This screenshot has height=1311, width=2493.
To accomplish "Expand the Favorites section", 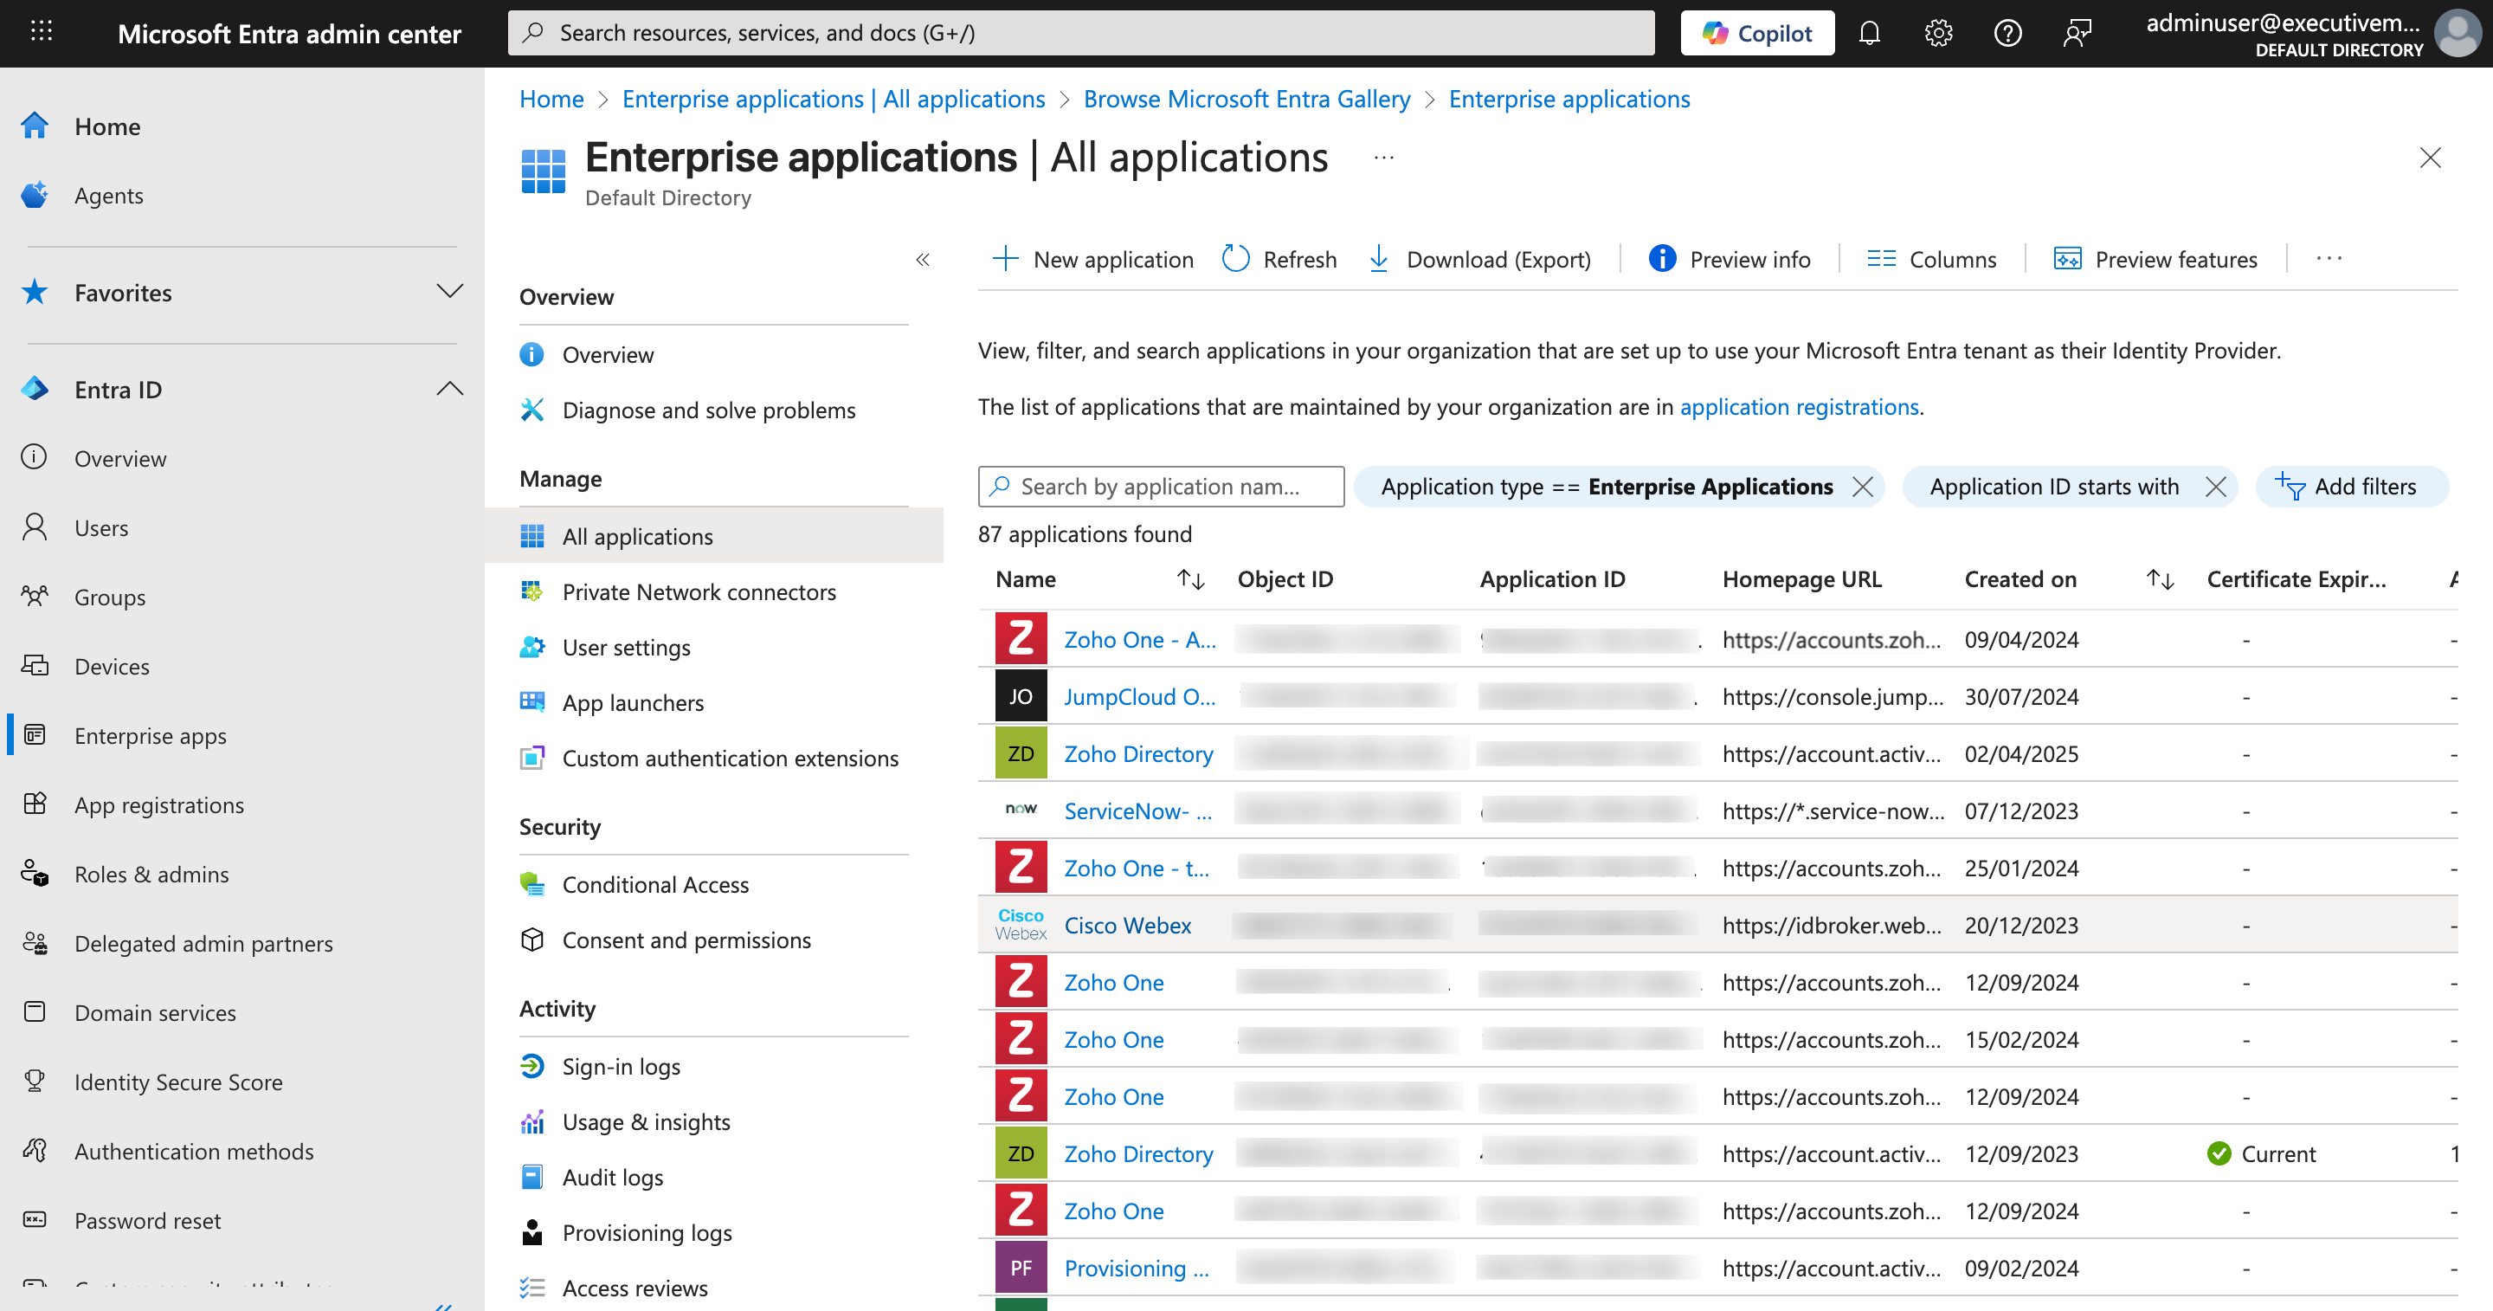I will point(449,292).
